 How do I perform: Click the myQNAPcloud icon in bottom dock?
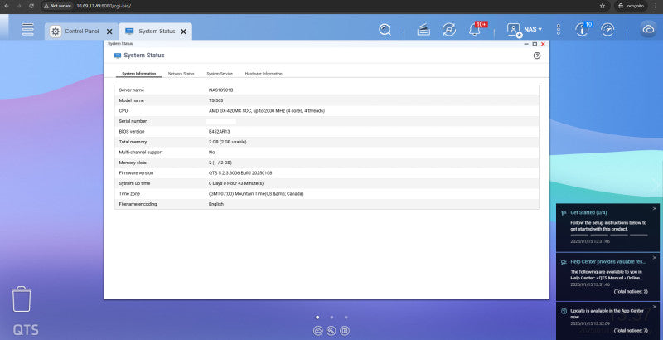tap(318, 331)
